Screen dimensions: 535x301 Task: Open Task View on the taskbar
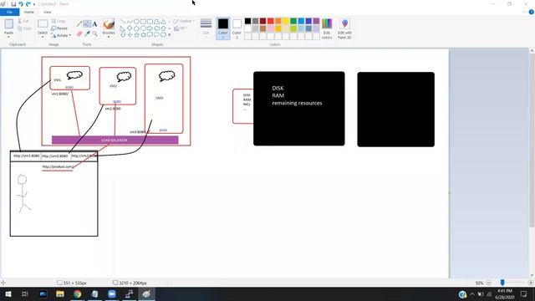click(25, 293)
